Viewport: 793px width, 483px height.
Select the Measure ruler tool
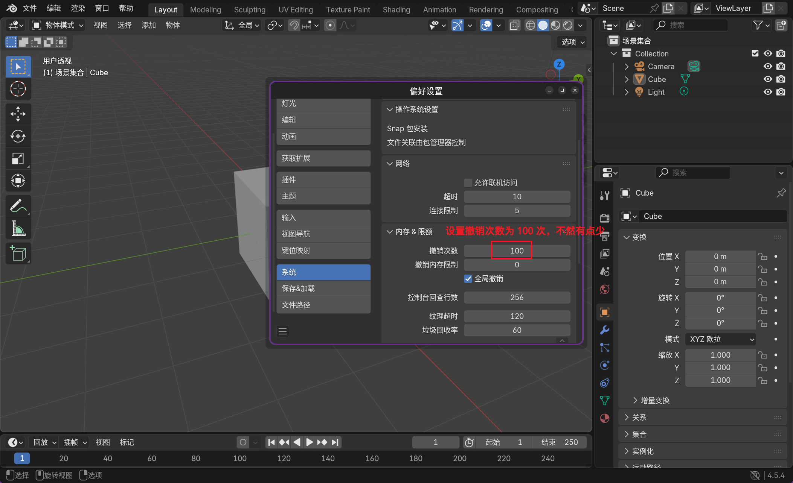coord(18,228)
